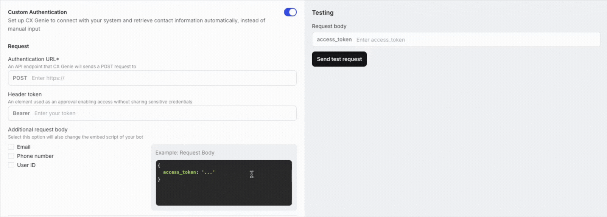
Task: Click the Request body label under Testing
Action: pyautogui.click(x=329, y=26)
